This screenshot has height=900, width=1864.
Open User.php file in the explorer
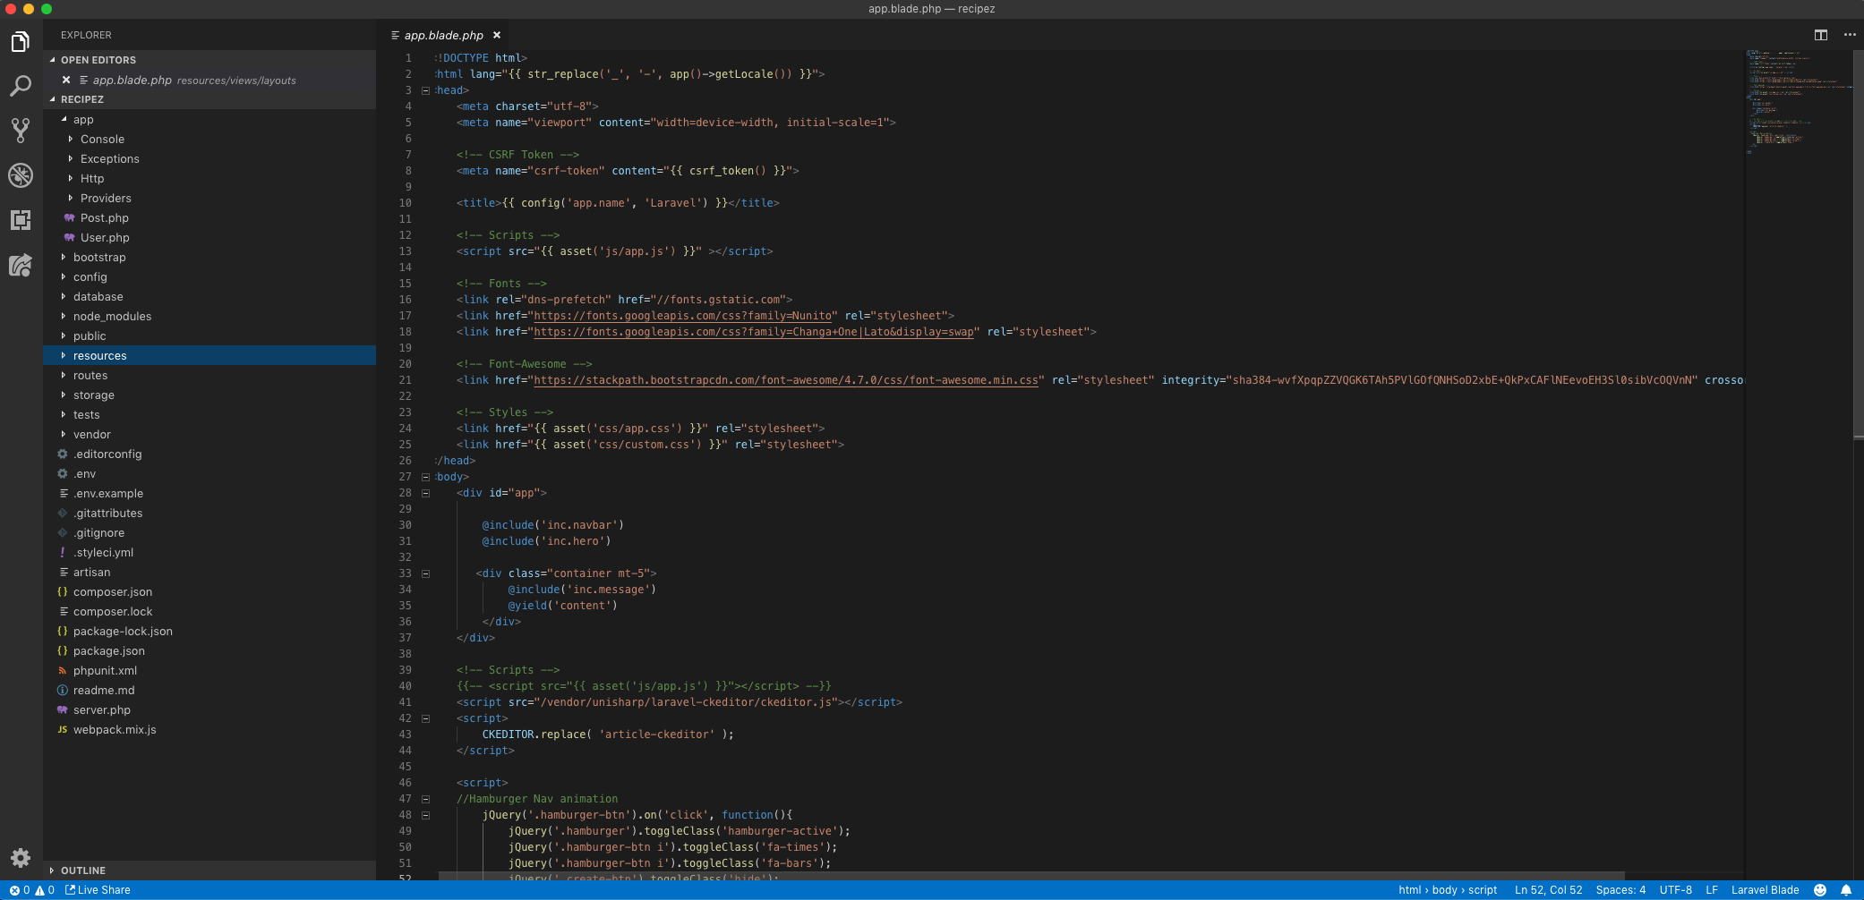pyautogui.click(x=209, y=237)
